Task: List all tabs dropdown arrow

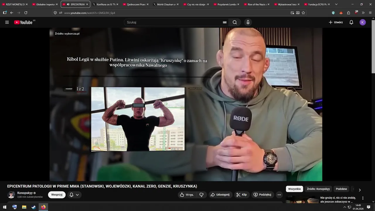Action: point(336,4)
